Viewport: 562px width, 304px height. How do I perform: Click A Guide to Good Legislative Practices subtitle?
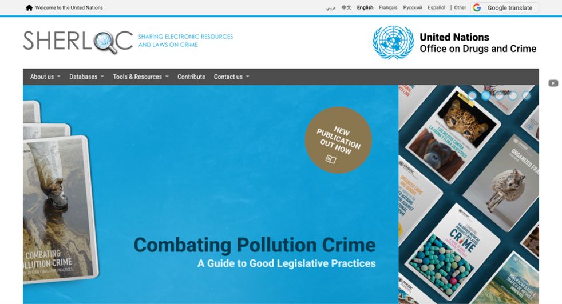[286, 263]
